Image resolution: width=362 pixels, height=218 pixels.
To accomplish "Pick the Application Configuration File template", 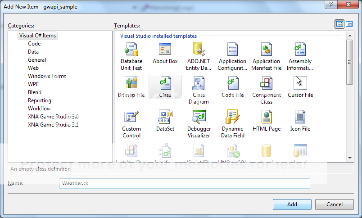I will [232, 56].
